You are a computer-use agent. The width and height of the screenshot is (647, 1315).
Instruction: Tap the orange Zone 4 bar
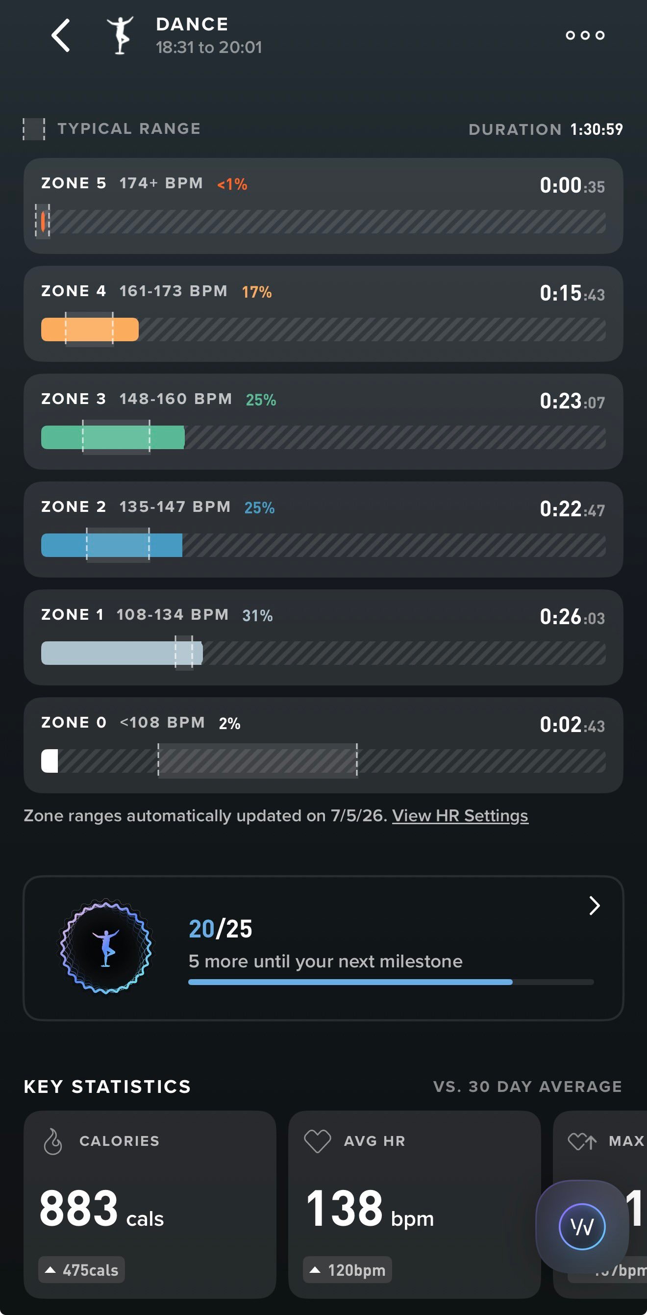[x=90, y=329]
